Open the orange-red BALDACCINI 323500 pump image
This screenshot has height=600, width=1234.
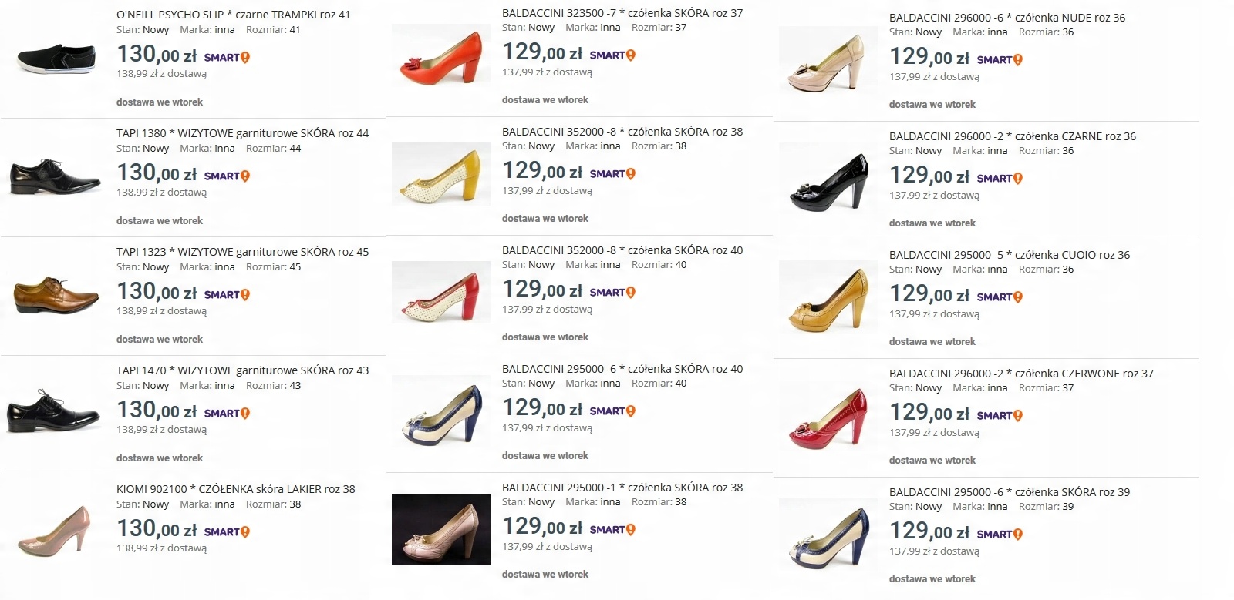(441, 59)
